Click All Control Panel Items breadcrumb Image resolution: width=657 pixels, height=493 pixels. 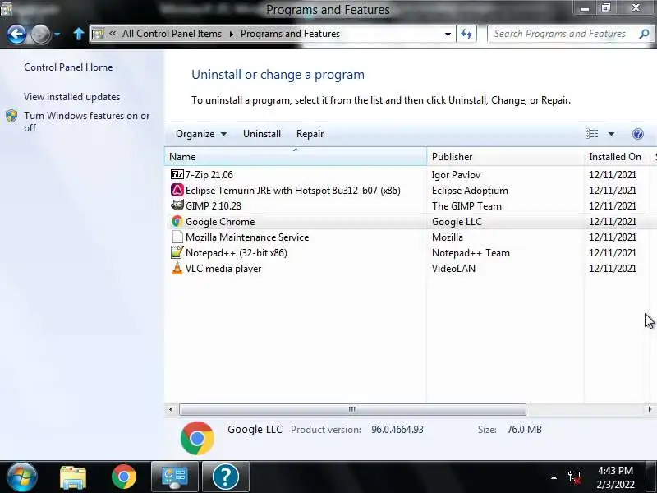(172, 34)
